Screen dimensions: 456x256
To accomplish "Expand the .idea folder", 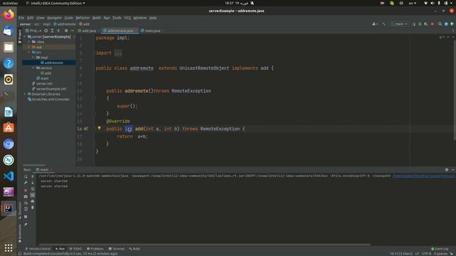I will pyautogui.click(x=29, y=42).
